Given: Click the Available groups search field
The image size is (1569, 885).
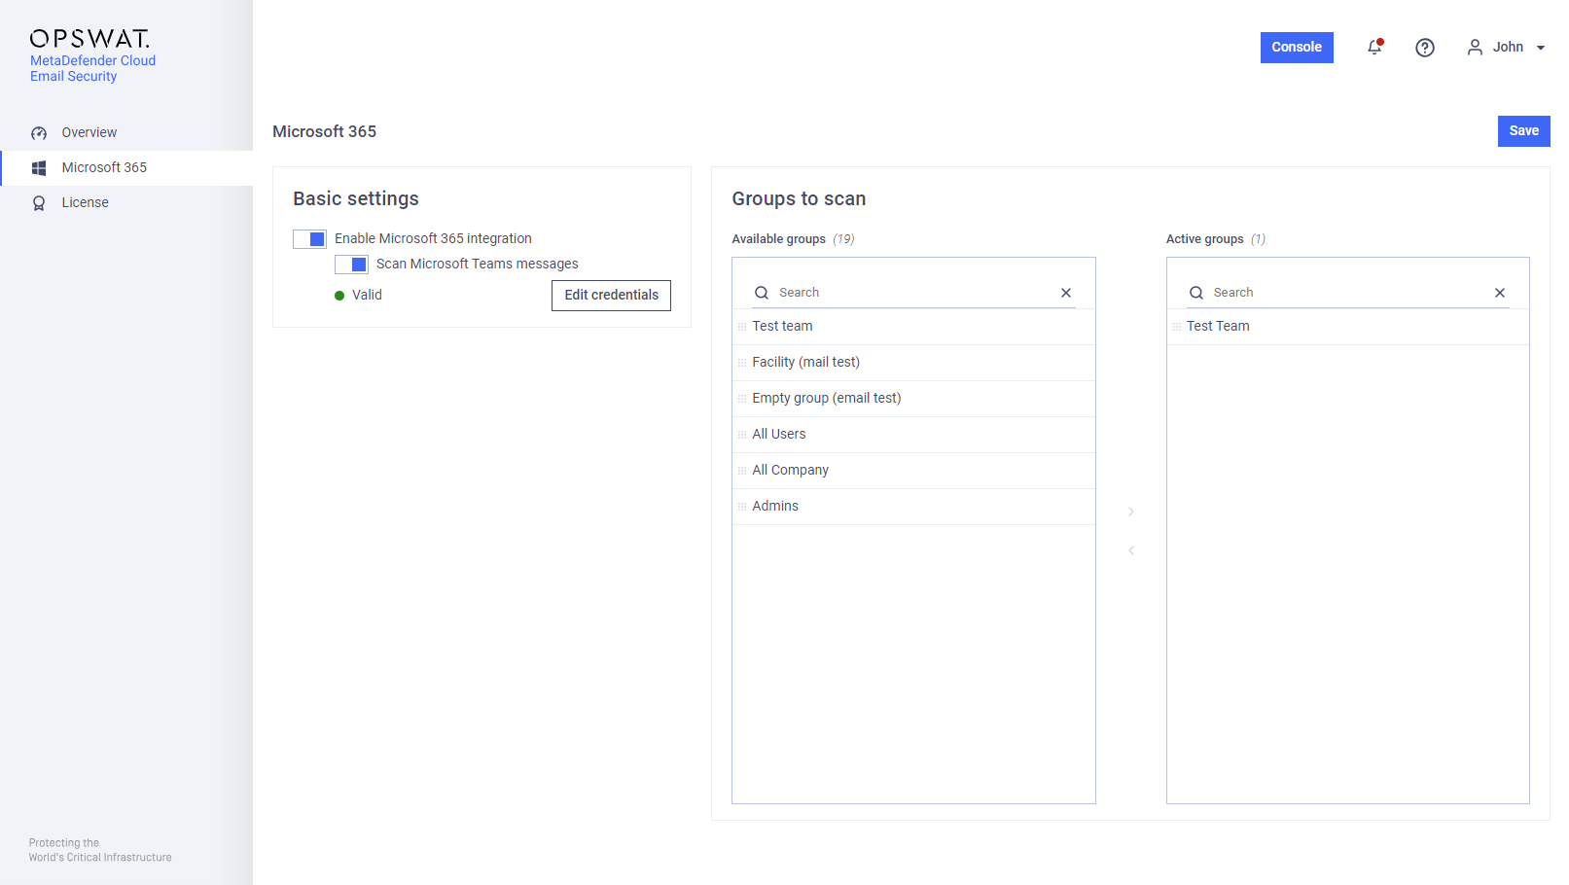Looking at the screenshot, I should point(914,293).
